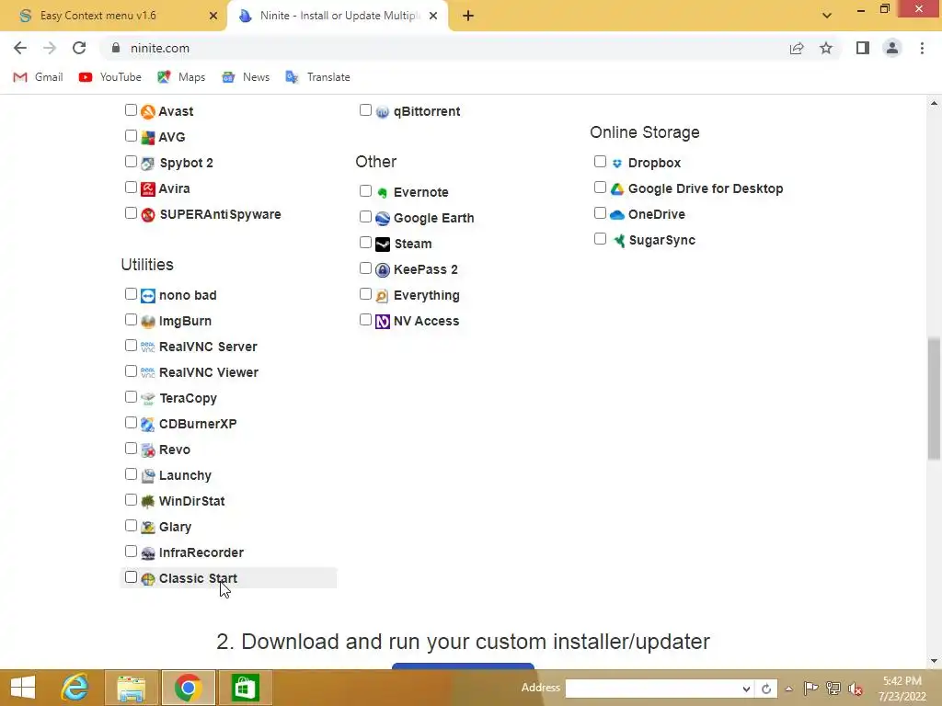Open the Gmail bookmark

pos(38,77)
